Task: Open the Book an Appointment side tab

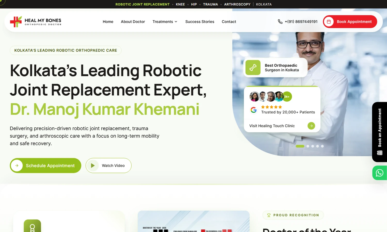Action: pos(380,132)
